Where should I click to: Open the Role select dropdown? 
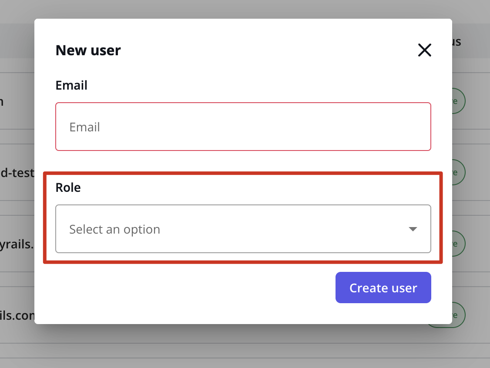243,229
